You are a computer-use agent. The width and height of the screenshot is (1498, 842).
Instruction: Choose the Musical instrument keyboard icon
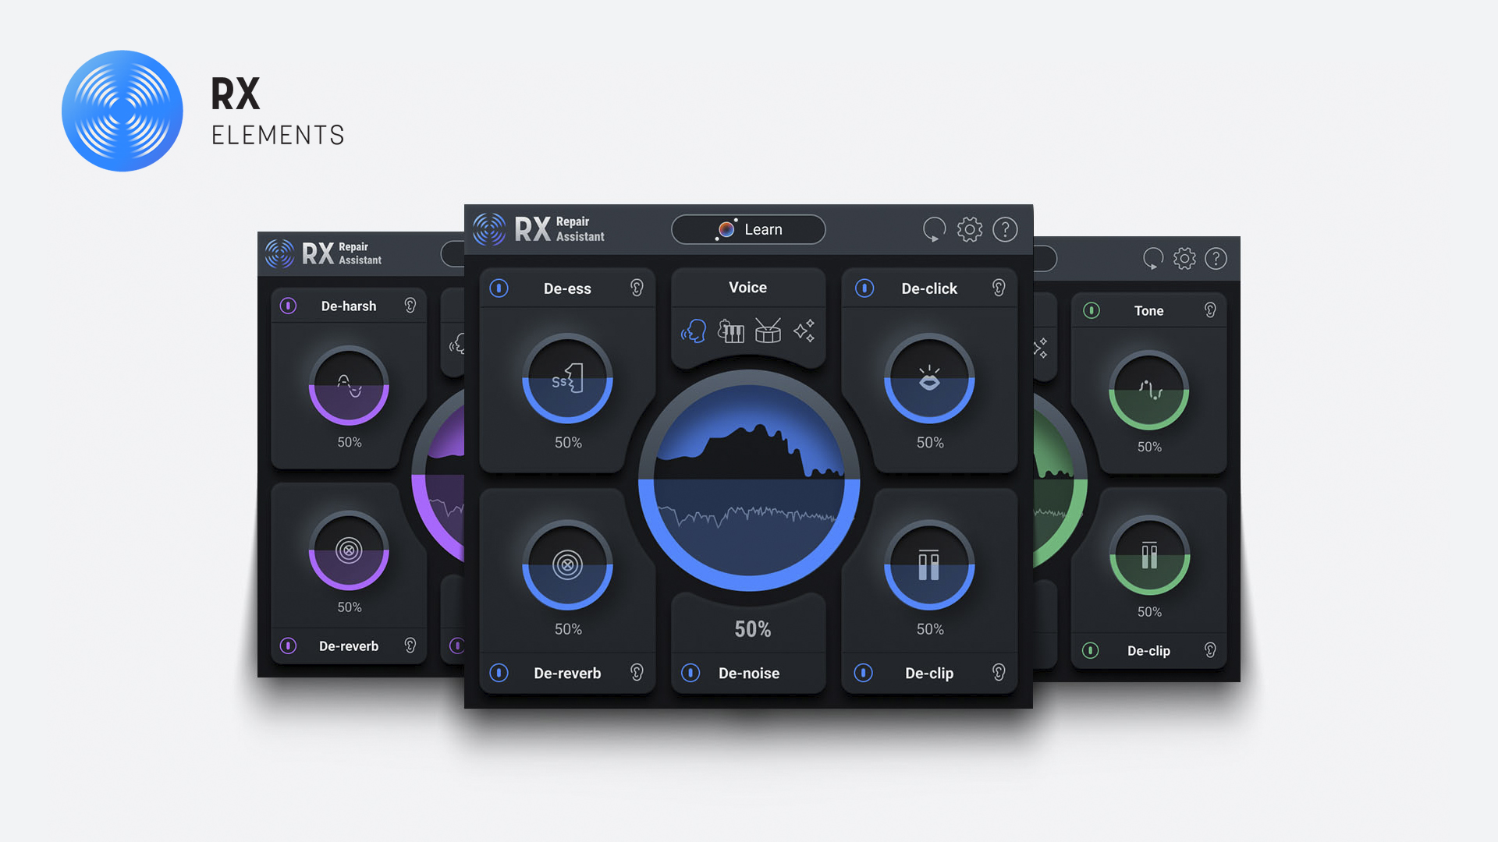point(731,331)
